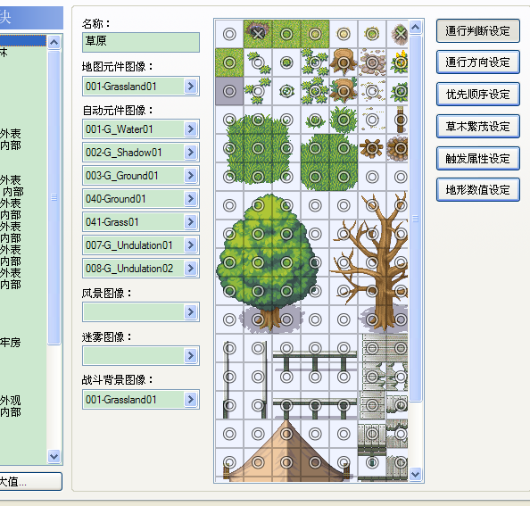Click the tile list scrollbar thumb

tap(416, 219)
